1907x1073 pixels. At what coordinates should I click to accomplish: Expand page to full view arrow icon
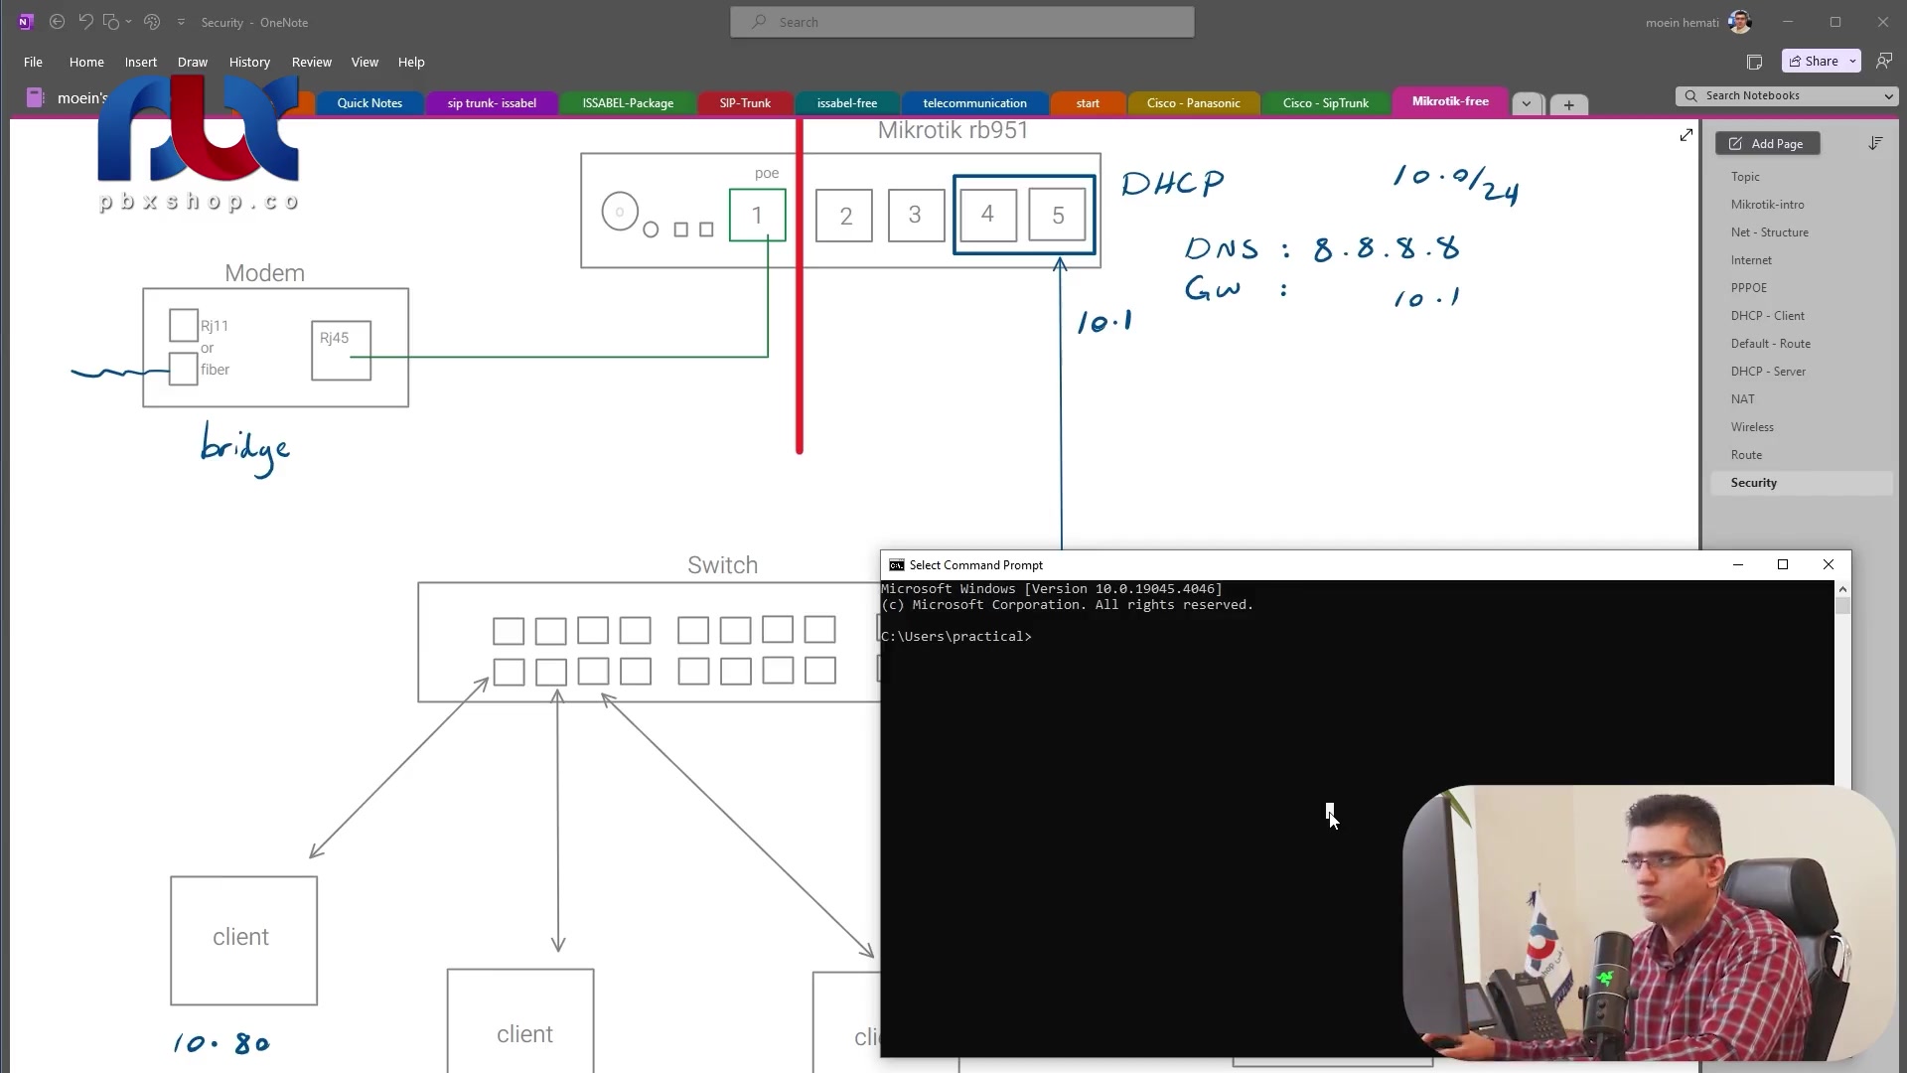pyautogui.click(x=1686, y=135)
